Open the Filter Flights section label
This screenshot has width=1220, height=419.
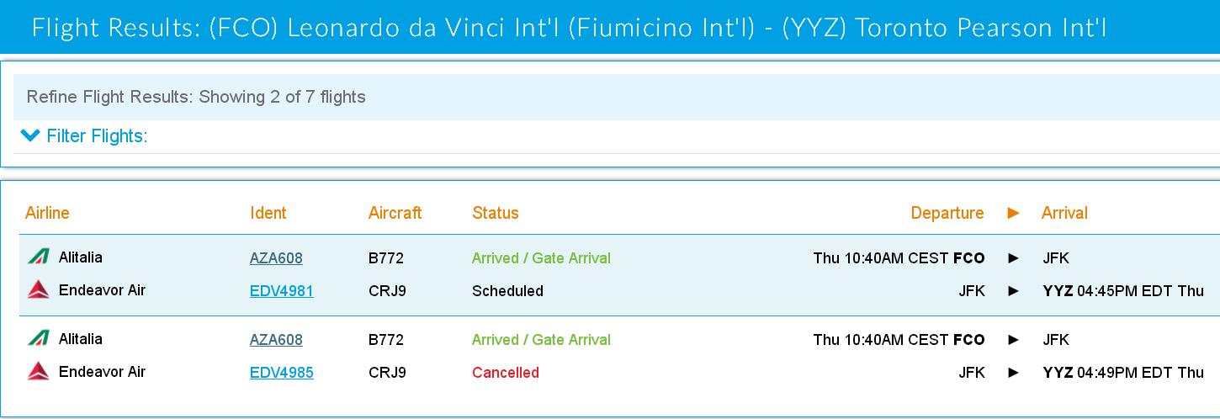[x=97, y=136]
